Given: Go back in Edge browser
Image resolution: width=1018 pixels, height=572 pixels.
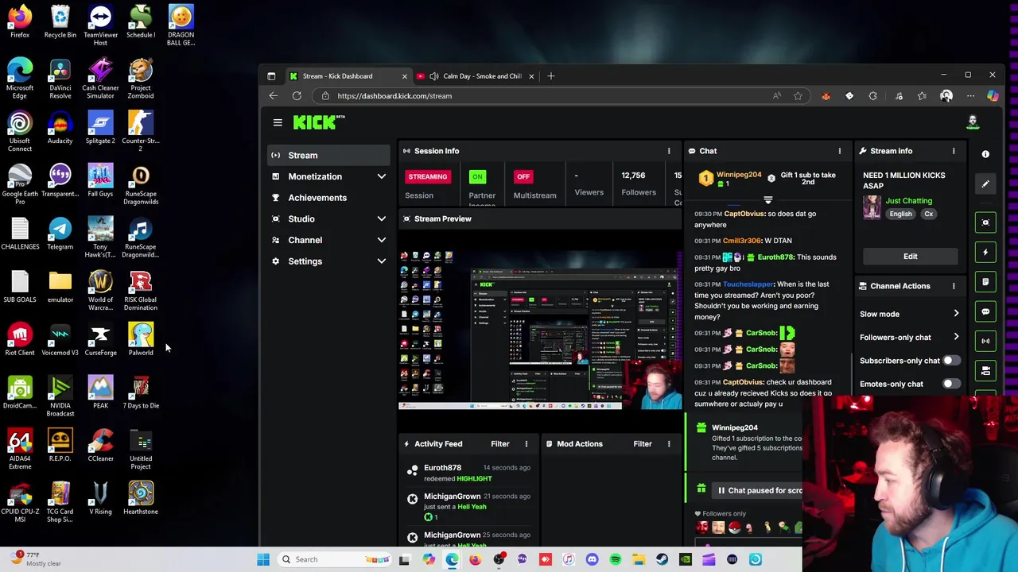Looking at the screenshot, I should (274, 96).
